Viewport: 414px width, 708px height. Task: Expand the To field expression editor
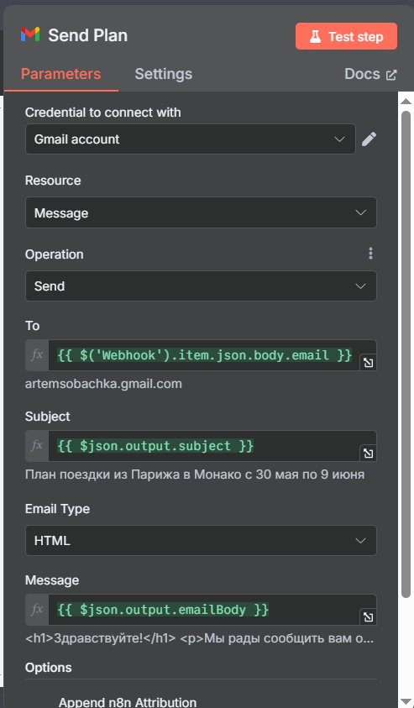click(x=369, y=363)
